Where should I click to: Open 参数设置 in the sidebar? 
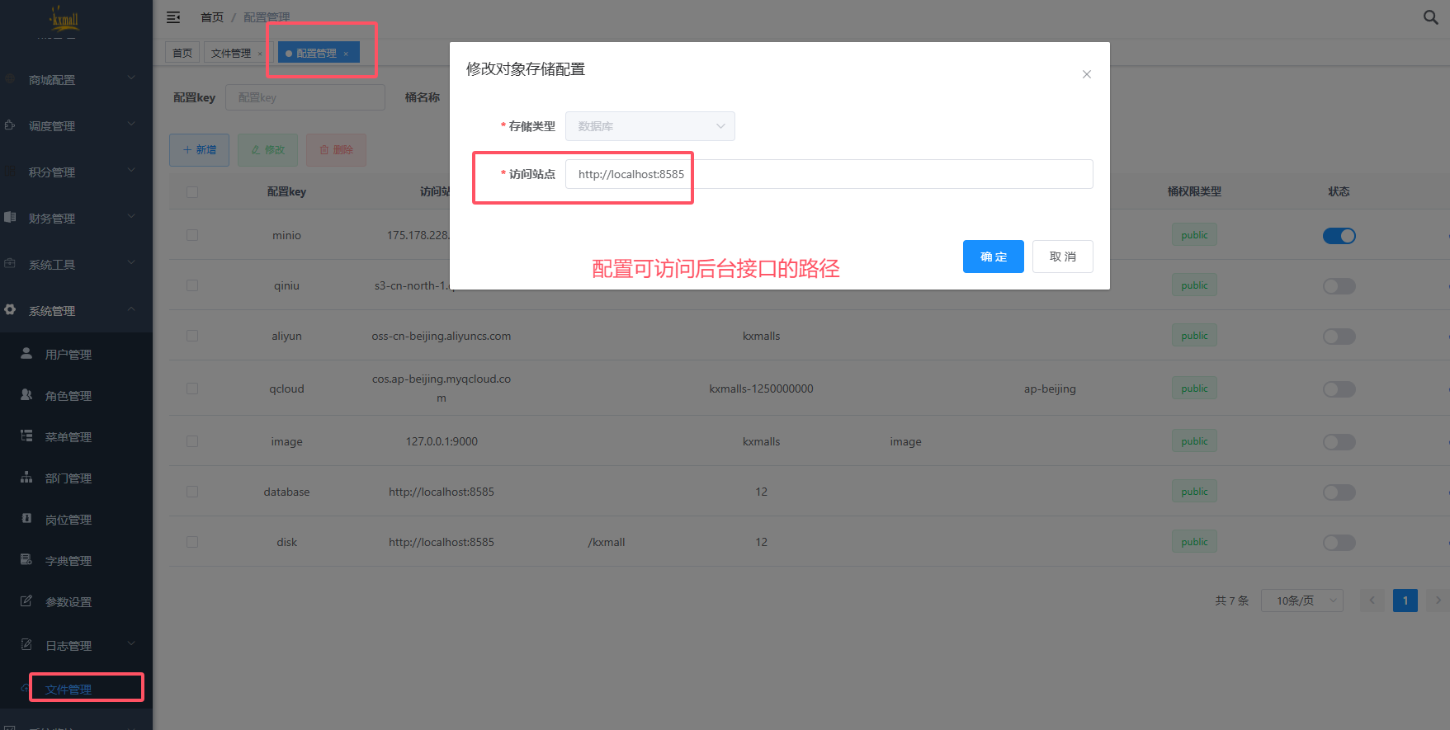click(68, 602)
